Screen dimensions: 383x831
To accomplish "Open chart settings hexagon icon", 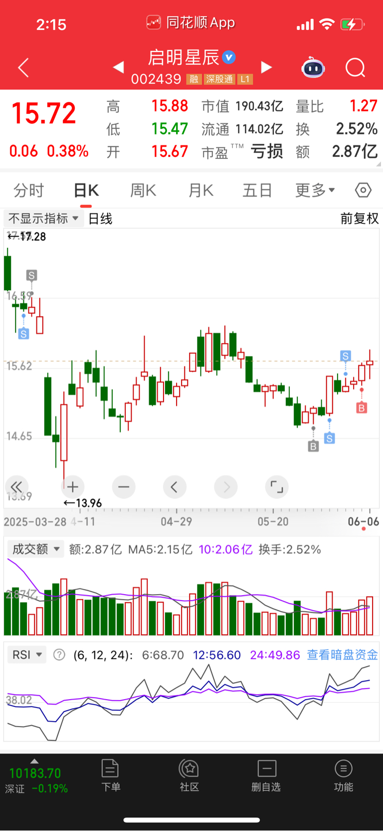I will pos(363,190).
